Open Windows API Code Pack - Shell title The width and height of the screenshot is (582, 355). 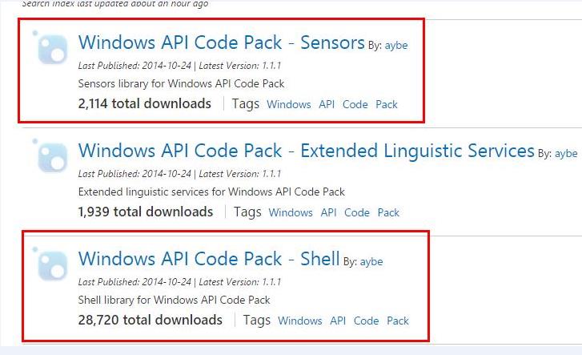point(209,259)
